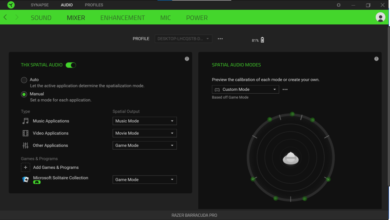390x220 pixels.
Task: Click Add Games & Programs
Action: 56,167
